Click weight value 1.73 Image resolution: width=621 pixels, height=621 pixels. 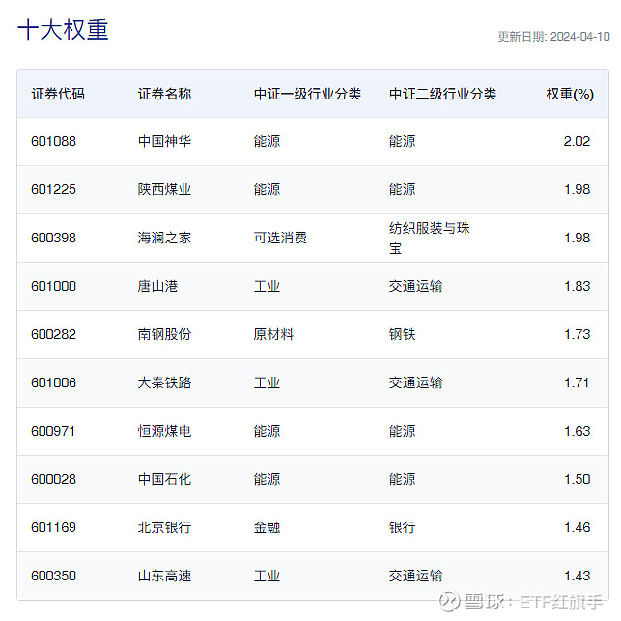pos(577,335)
